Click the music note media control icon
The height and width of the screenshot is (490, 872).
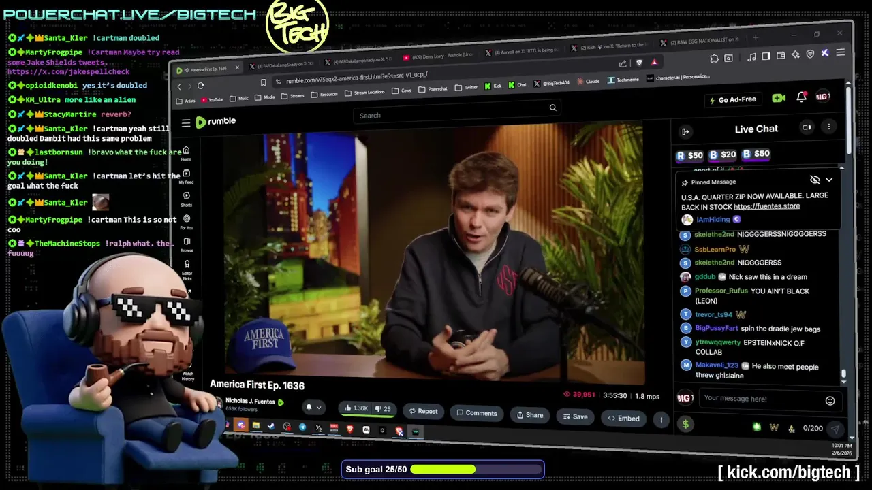[751, 57]
